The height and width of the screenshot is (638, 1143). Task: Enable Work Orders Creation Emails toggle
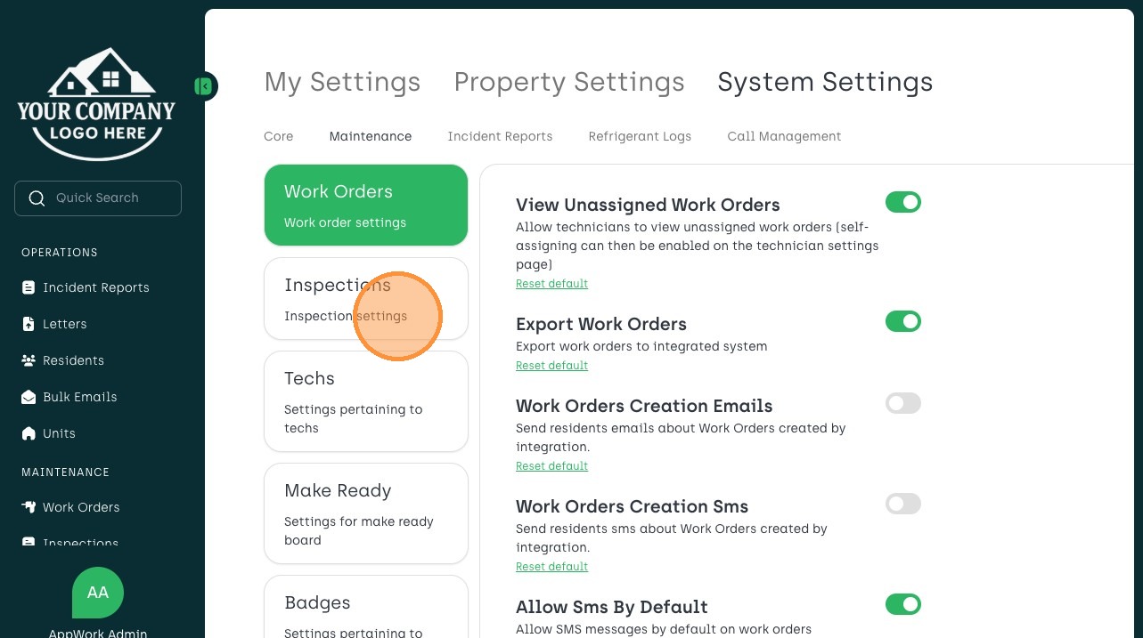point(902,404)
